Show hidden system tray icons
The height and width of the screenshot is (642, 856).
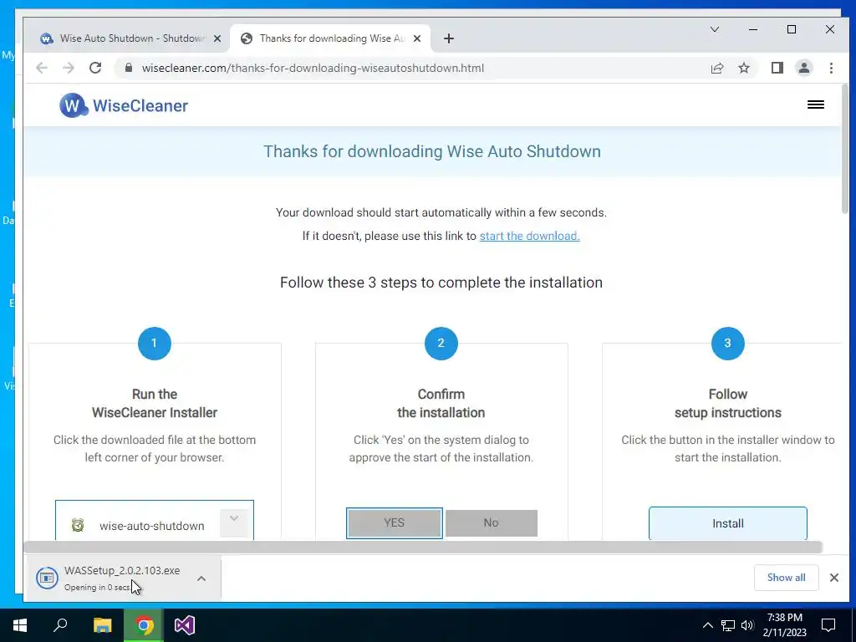(x=707, y=625)
